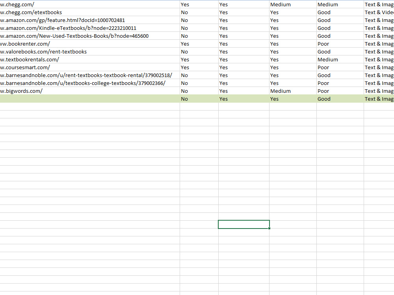The width and height of the screenshot is (394, 295).
Task: Select the textbookrentals.com URL cell
Action: click(90, 59)
